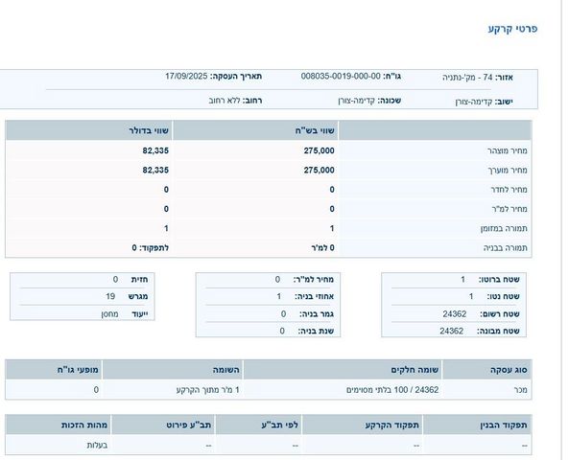Viewport: 569px width, 460px height.
Task: Select the declared price 275,000 in shekels
Action: [x=319, y=150]
